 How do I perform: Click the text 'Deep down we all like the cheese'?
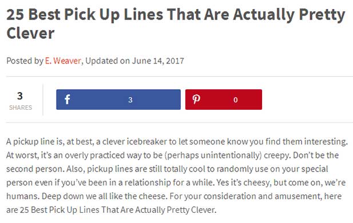tap(105, 196)
